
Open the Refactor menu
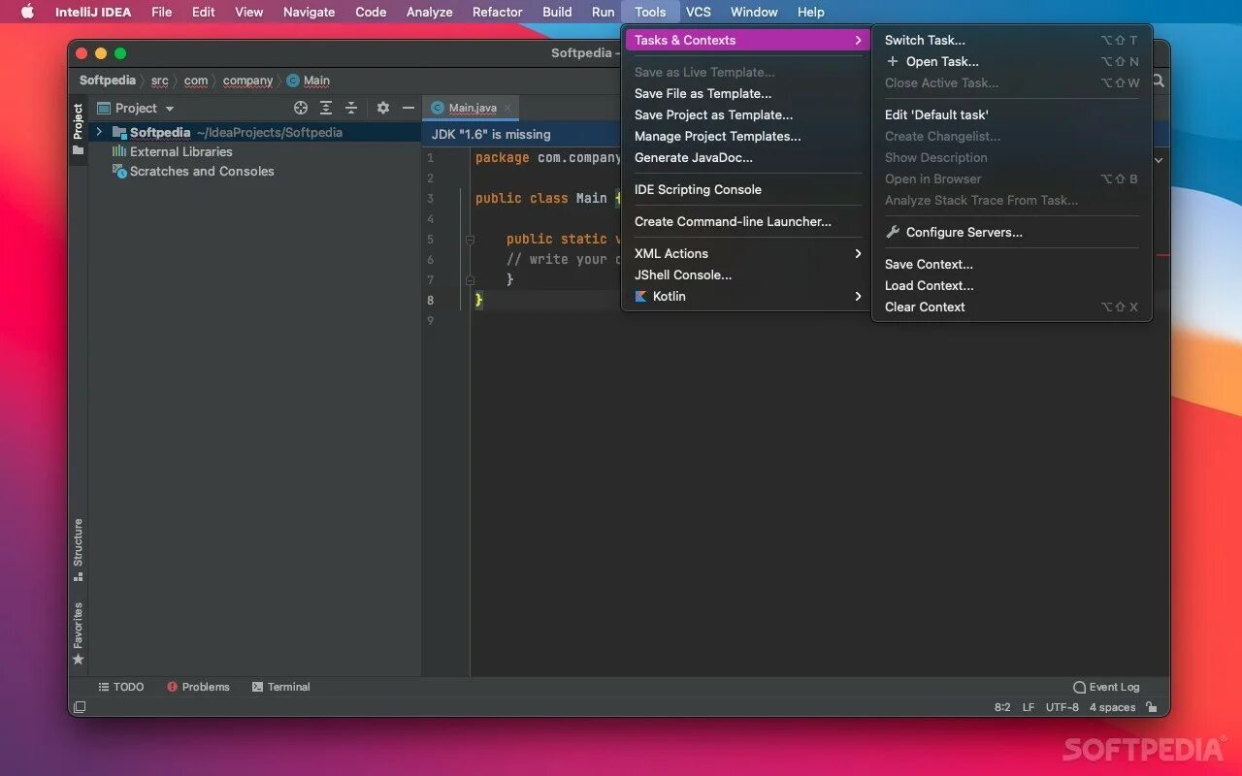pyautogui.click(x=497, y=12)
